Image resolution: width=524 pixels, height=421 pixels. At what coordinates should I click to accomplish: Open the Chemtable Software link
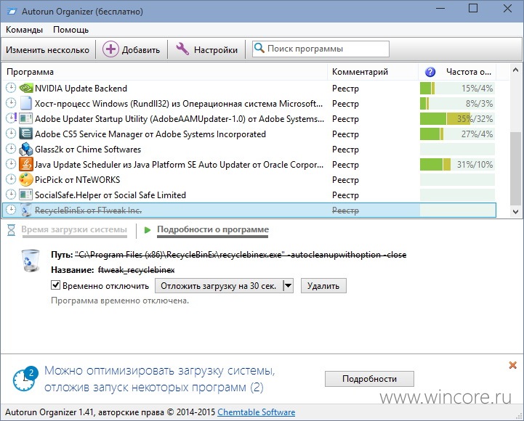(257, 412)
